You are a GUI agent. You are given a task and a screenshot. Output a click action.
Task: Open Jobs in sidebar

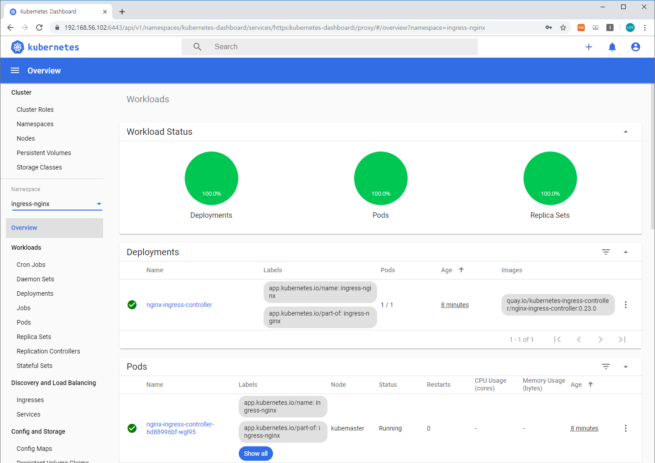(23, 308)
